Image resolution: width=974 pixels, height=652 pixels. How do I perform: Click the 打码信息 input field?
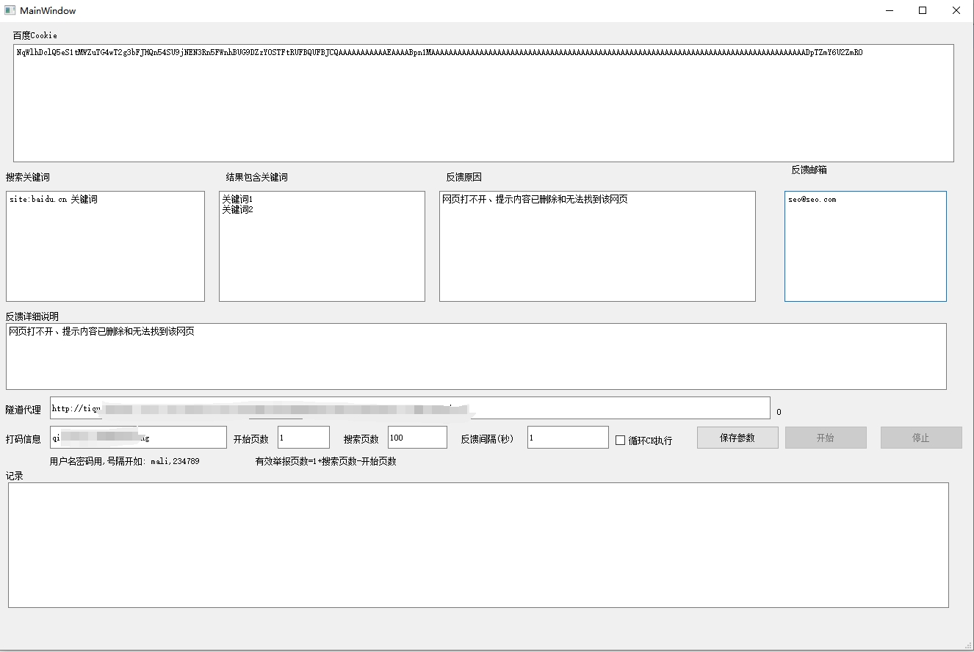click(x=138, y=438)
